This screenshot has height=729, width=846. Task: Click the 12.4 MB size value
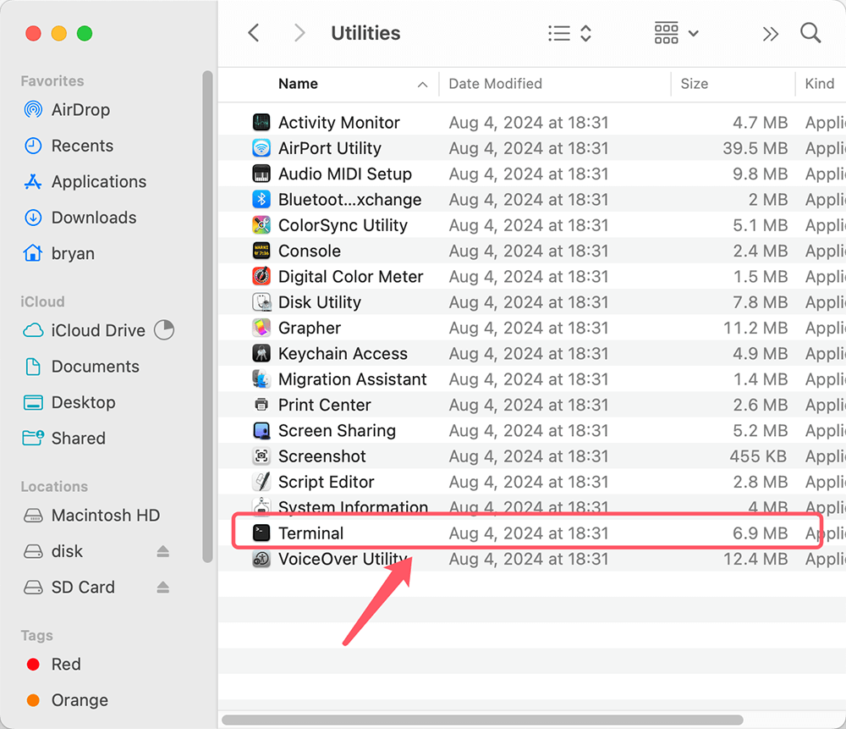click(x=755, y=559)
